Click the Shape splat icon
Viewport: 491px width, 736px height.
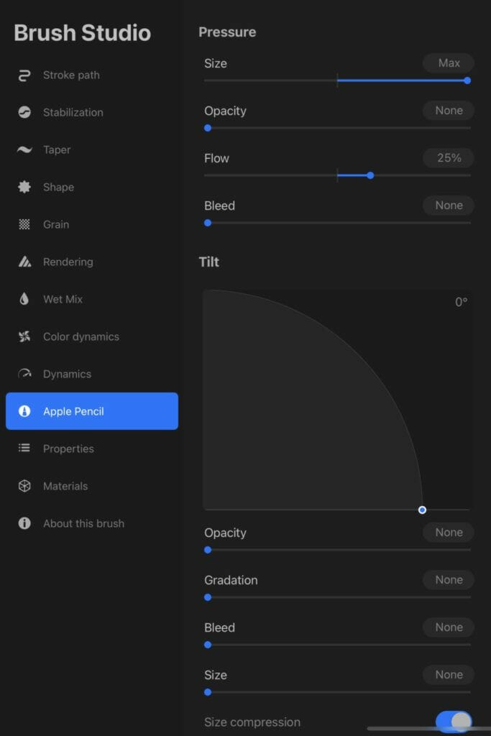[24, 187]
